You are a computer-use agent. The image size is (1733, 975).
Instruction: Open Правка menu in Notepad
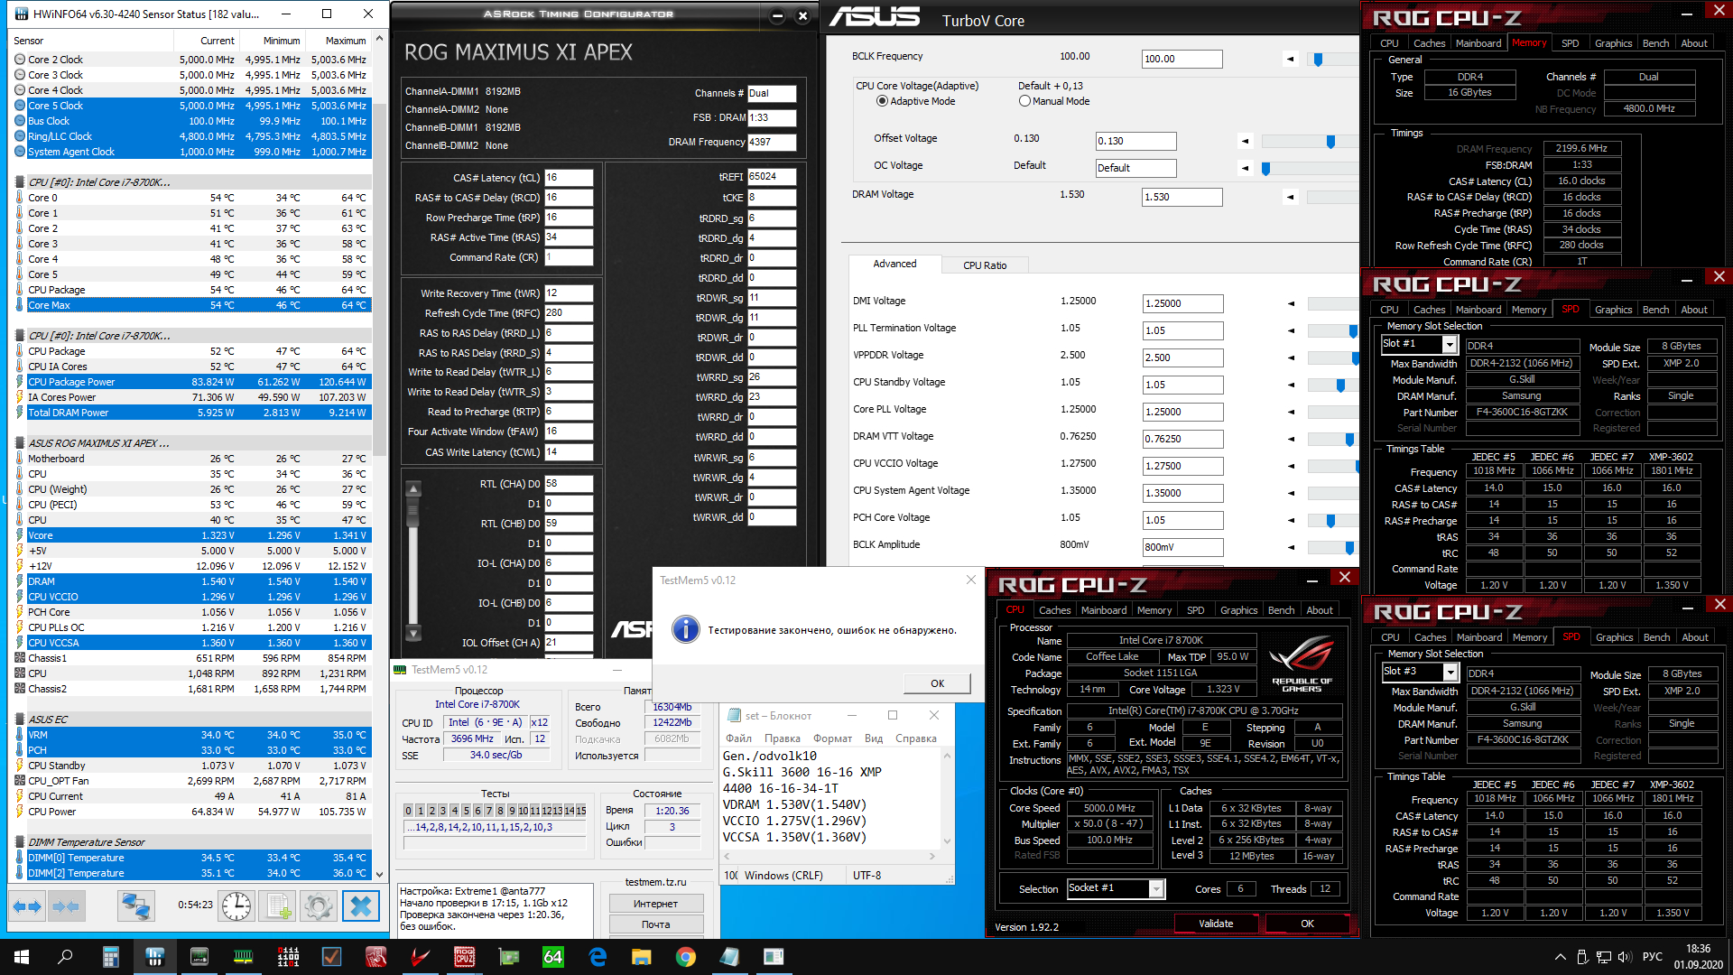tap(782, 738)
